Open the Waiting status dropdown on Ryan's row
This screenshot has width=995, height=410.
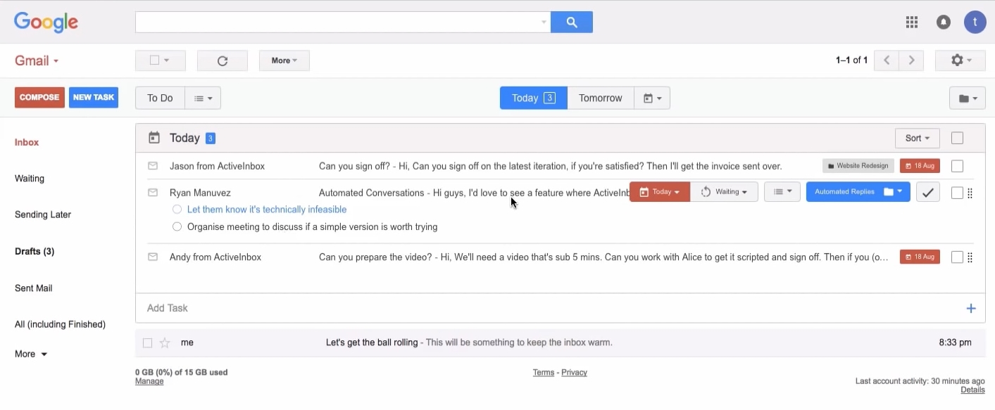[725, 191]
